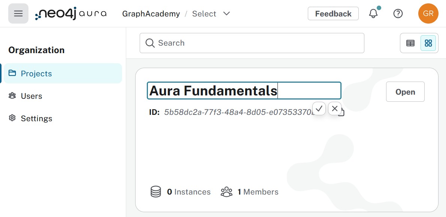Click the Instances database icon

(156, 192)
